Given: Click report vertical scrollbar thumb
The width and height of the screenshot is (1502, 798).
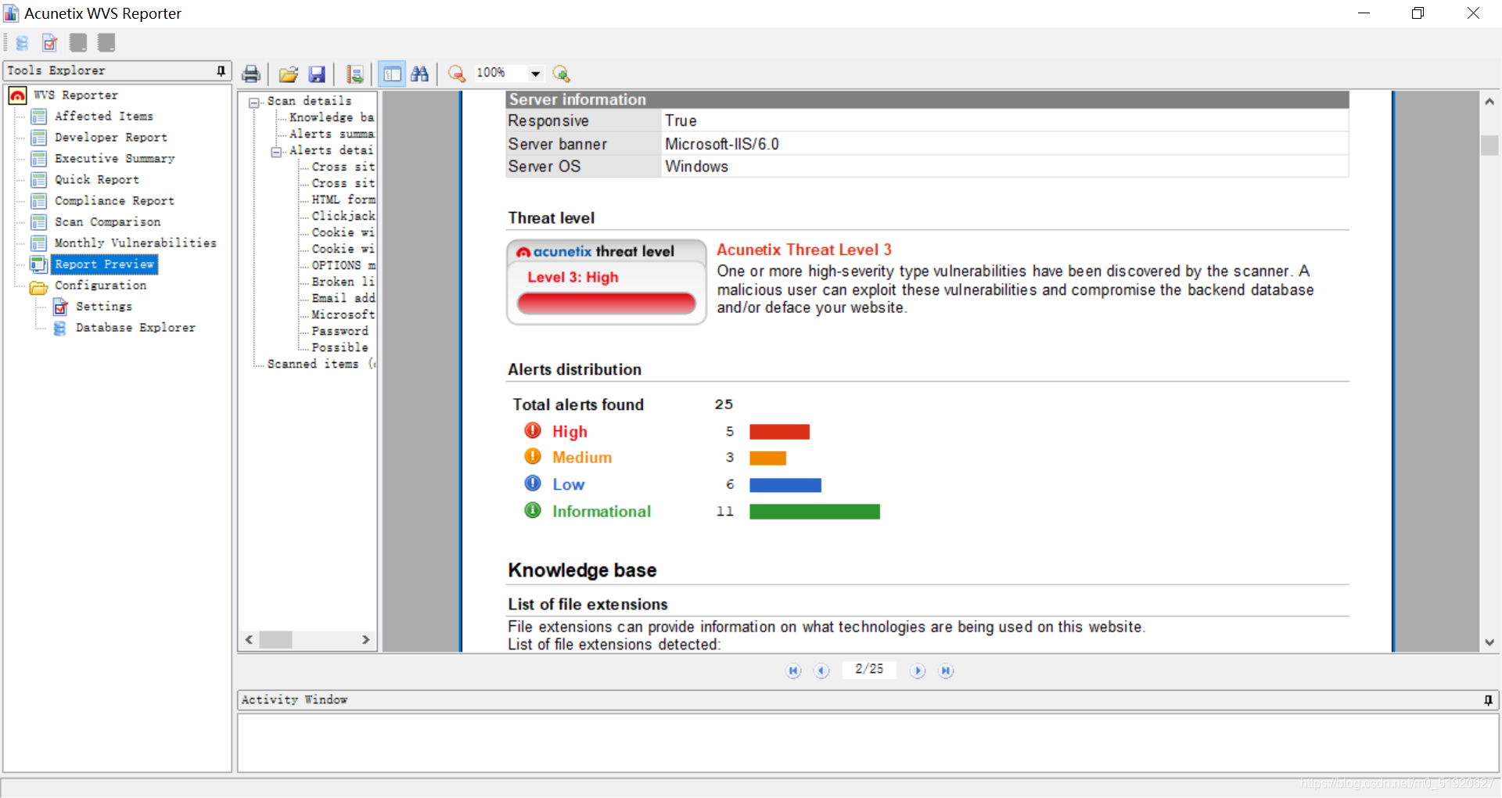Looking at the screenshot, I should [1489, 146].
